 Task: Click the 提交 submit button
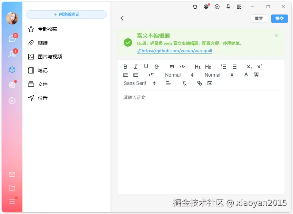[279, 19]
